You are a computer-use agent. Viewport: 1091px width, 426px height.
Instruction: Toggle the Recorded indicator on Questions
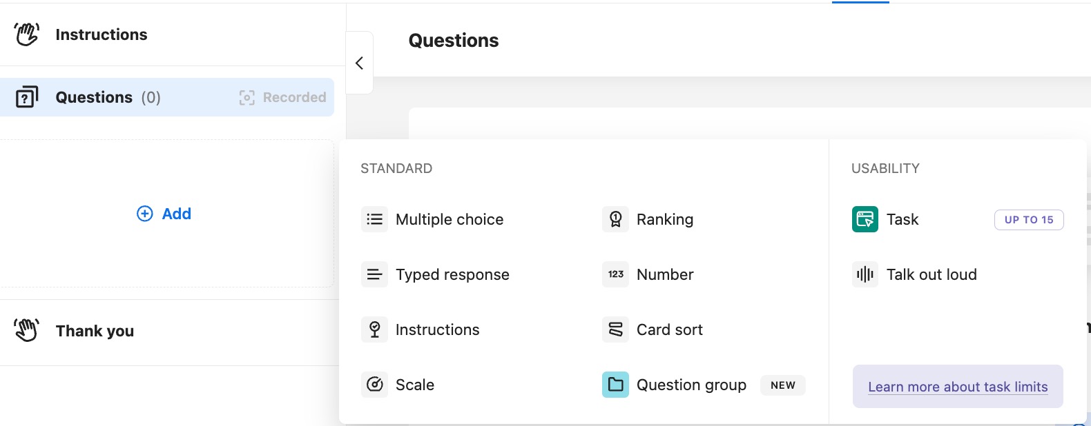282,97
